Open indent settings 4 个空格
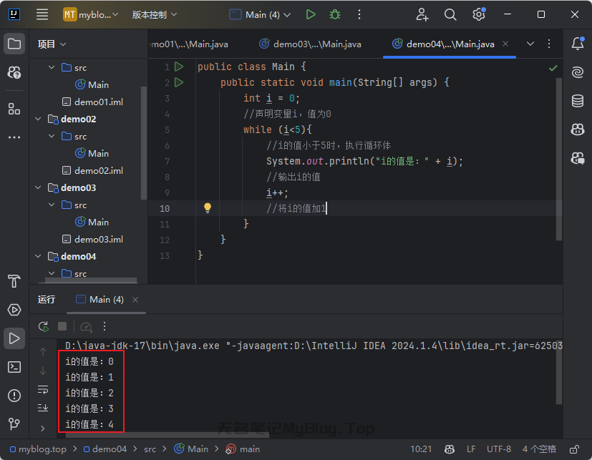This screenshot has height=460, width=592. [539, 449]
